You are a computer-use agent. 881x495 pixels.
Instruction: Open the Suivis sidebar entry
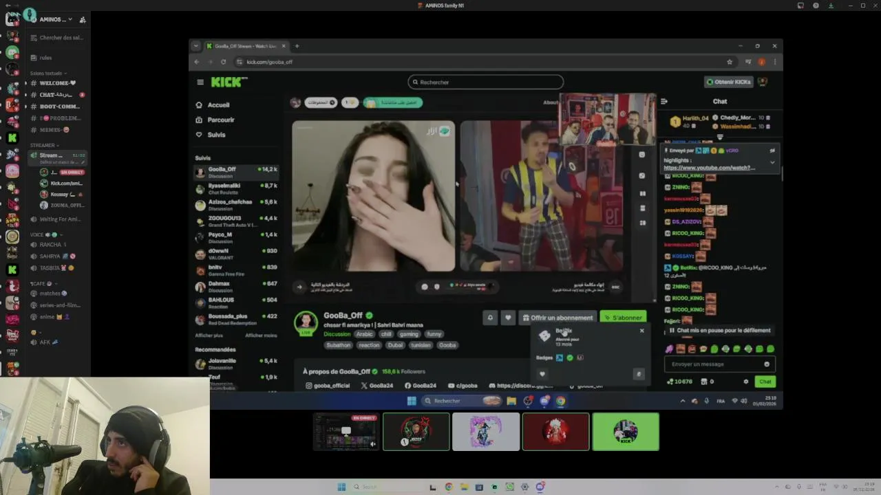211,135
